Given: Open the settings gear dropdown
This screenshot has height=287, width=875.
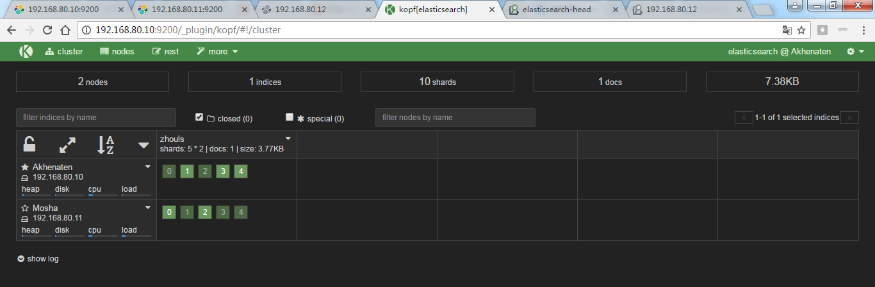Looking at the screenshot, I should 855,52.
